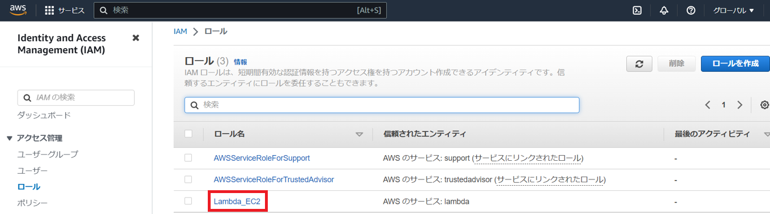770x214 pixels.
Task: Go to next page arrow
Action: click(739, 105)
